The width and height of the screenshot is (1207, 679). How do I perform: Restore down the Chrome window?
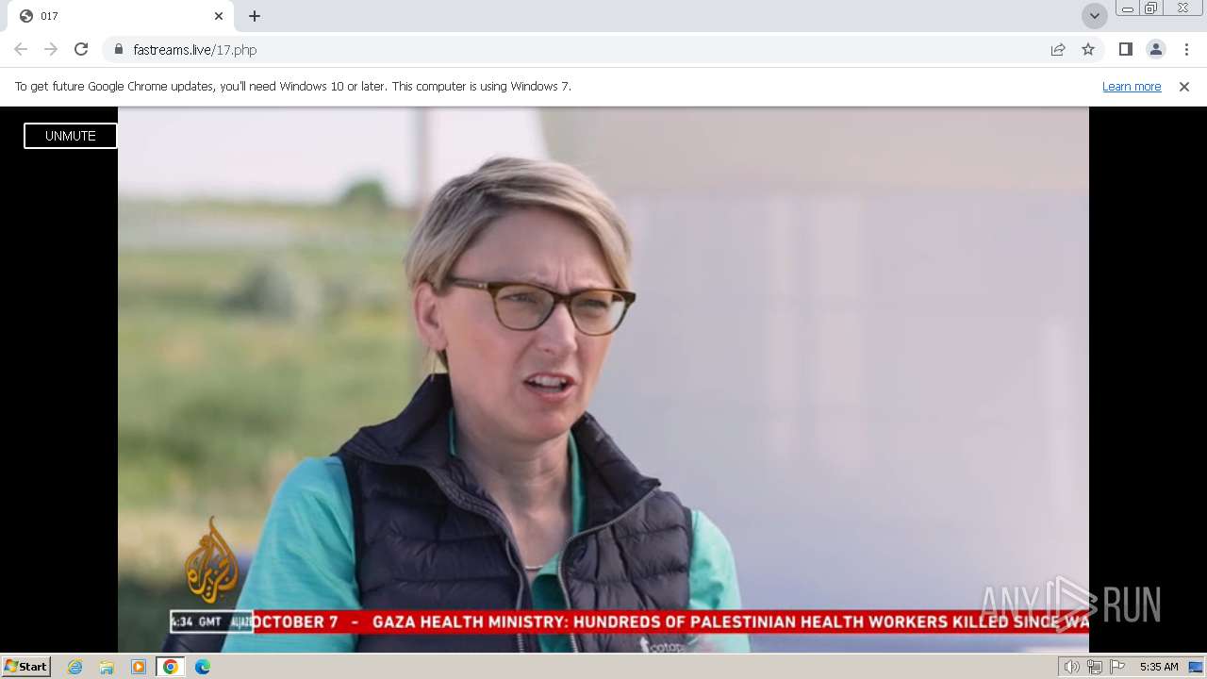pyautogui.click(x=1151, y=8)
